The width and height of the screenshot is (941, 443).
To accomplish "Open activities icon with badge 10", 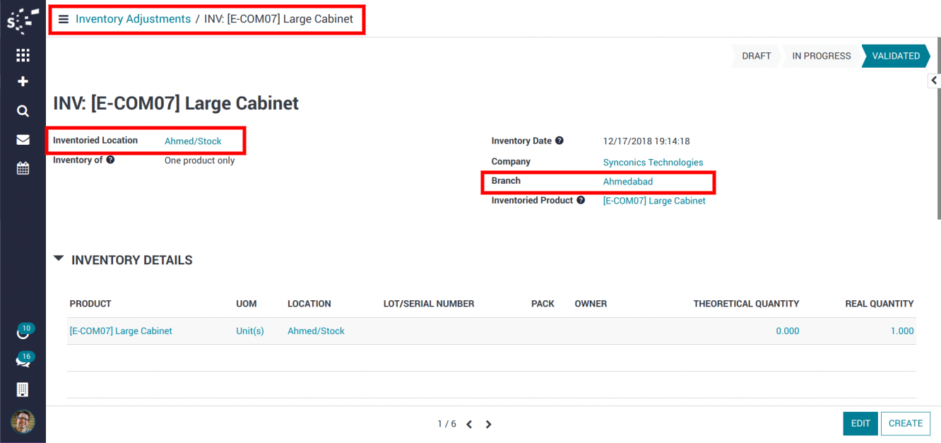I will [x=23, y=333].
